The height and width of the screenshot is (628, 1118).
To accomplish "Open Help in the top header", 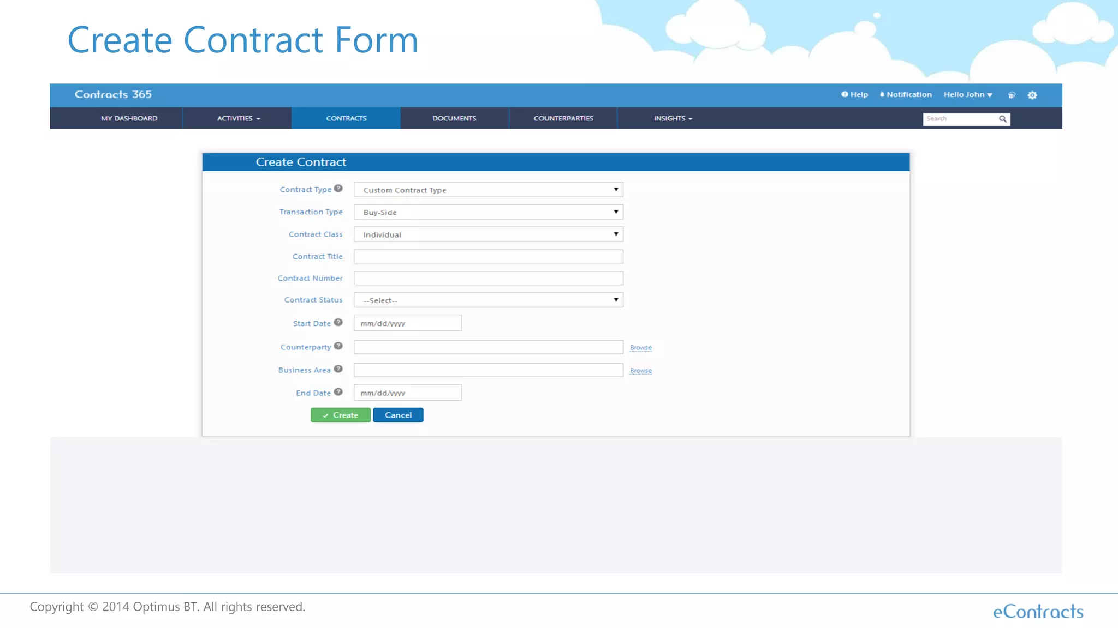I will coord(854,94).
